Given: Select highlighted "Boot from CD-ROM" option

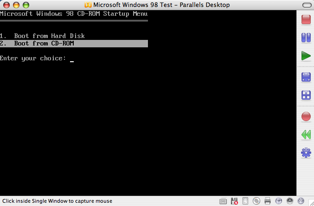Looking at the screenshot, I should click(74, 44).
